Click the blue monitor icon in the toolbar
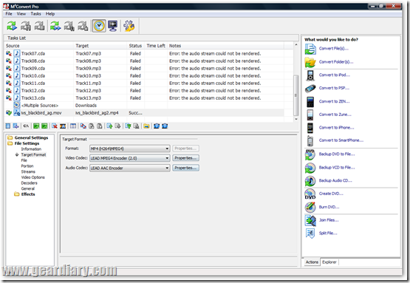 pos(113,26)
